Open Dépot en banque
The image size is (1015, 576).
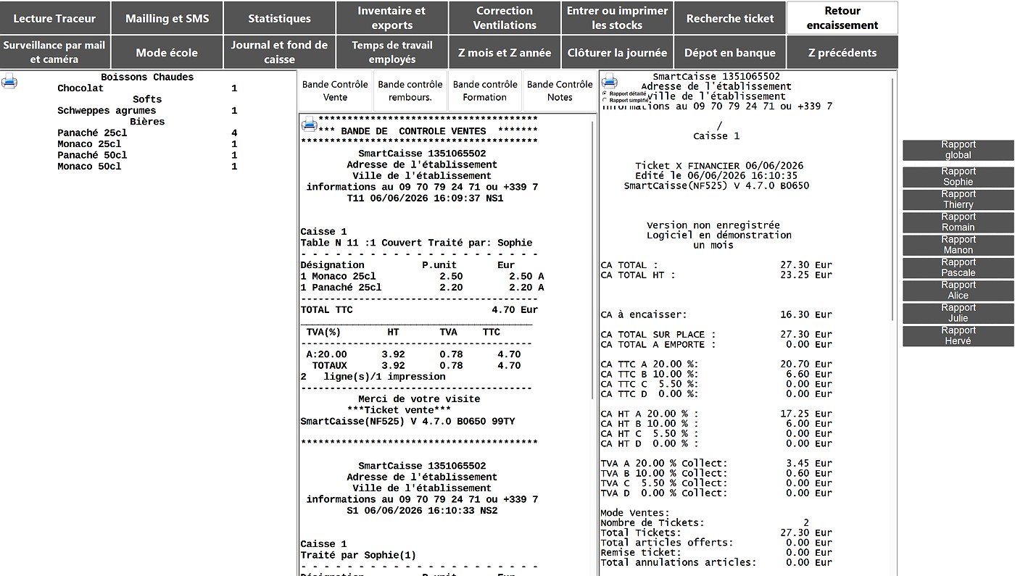coord(730,52)
